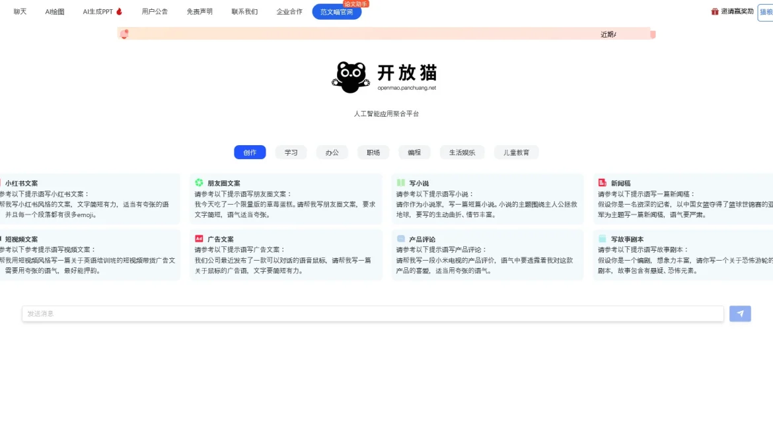Click the gift icon beside 邀请赢奖励
The image size is (773, 429).
(714, 11)
